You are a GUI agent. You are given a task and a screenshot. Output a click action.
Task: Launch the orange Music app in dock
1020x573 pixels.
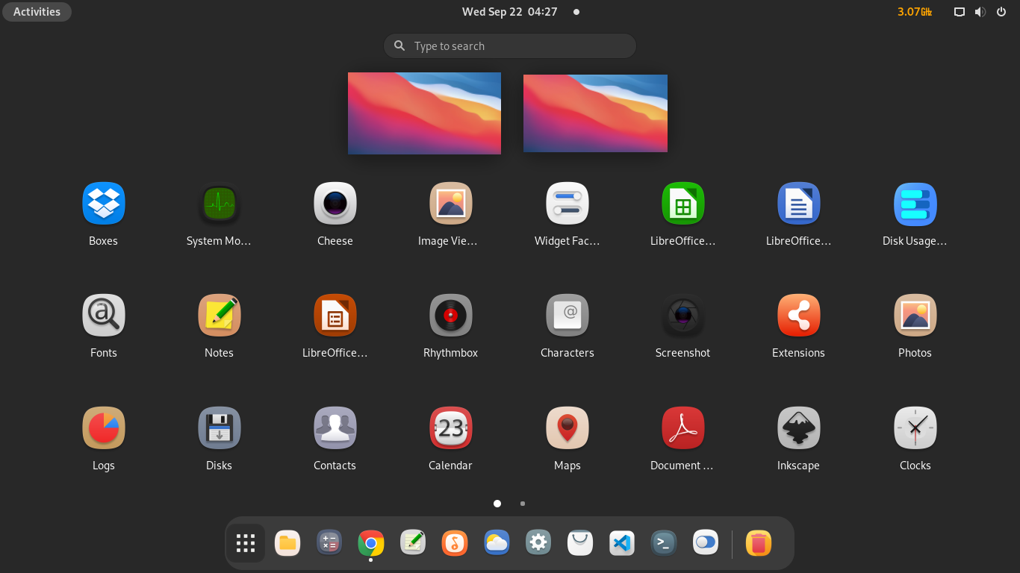[x=455, y=543]
